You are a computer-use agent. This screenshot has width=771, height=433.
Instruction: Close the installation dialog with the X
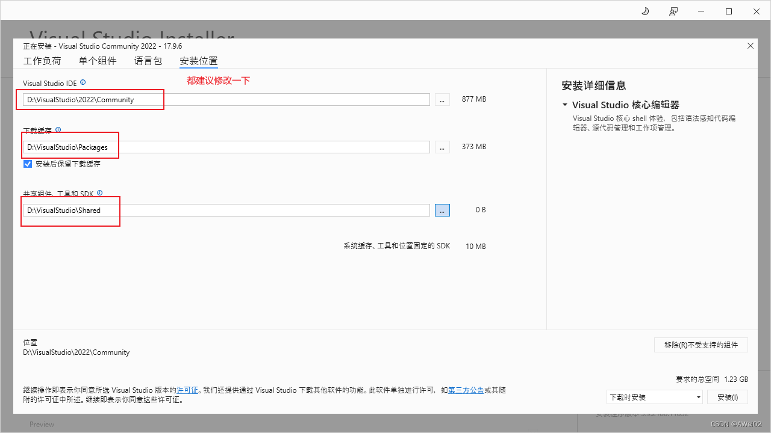coord(751,46)
